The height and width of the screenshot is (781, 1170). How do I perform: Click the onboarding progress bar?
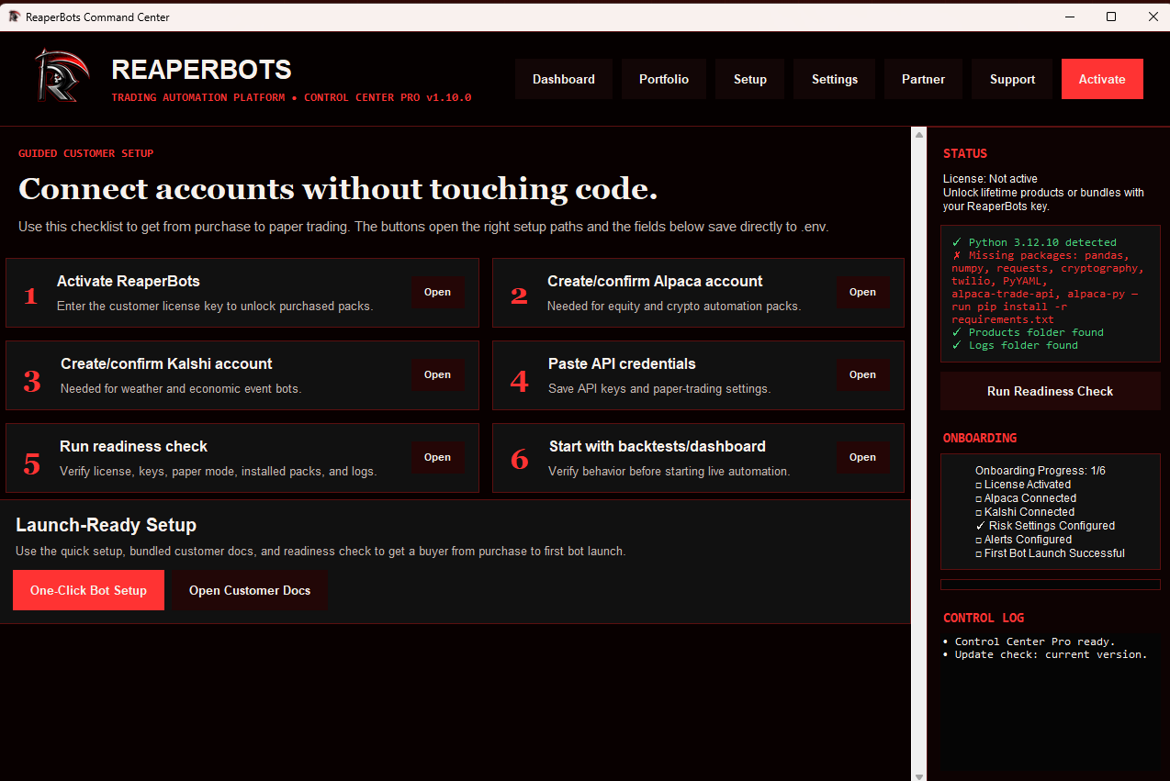[x=1050, y=585]
